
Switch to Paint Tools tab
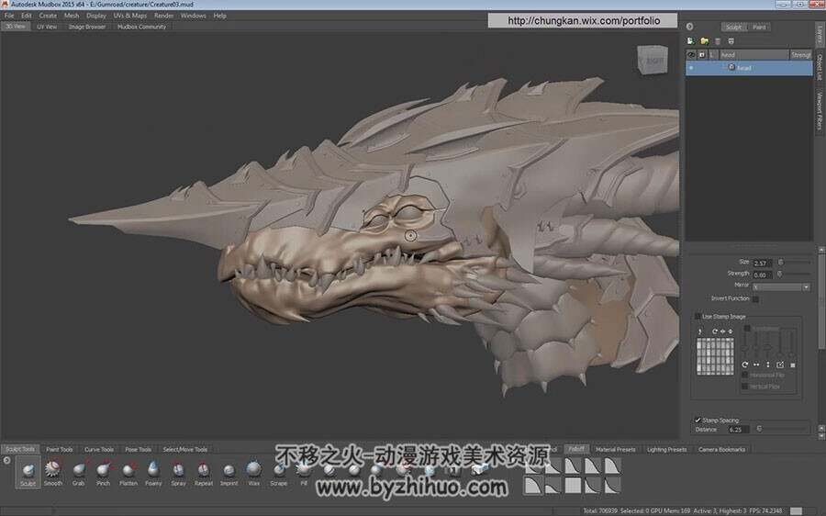point(59,450)
